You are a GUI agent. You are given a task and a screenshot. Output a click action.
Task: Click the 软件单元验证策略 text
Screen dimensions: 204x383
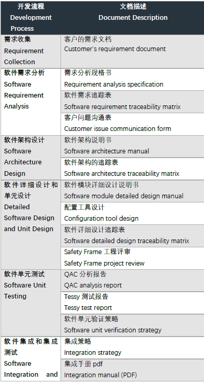(x=91, y=319)
